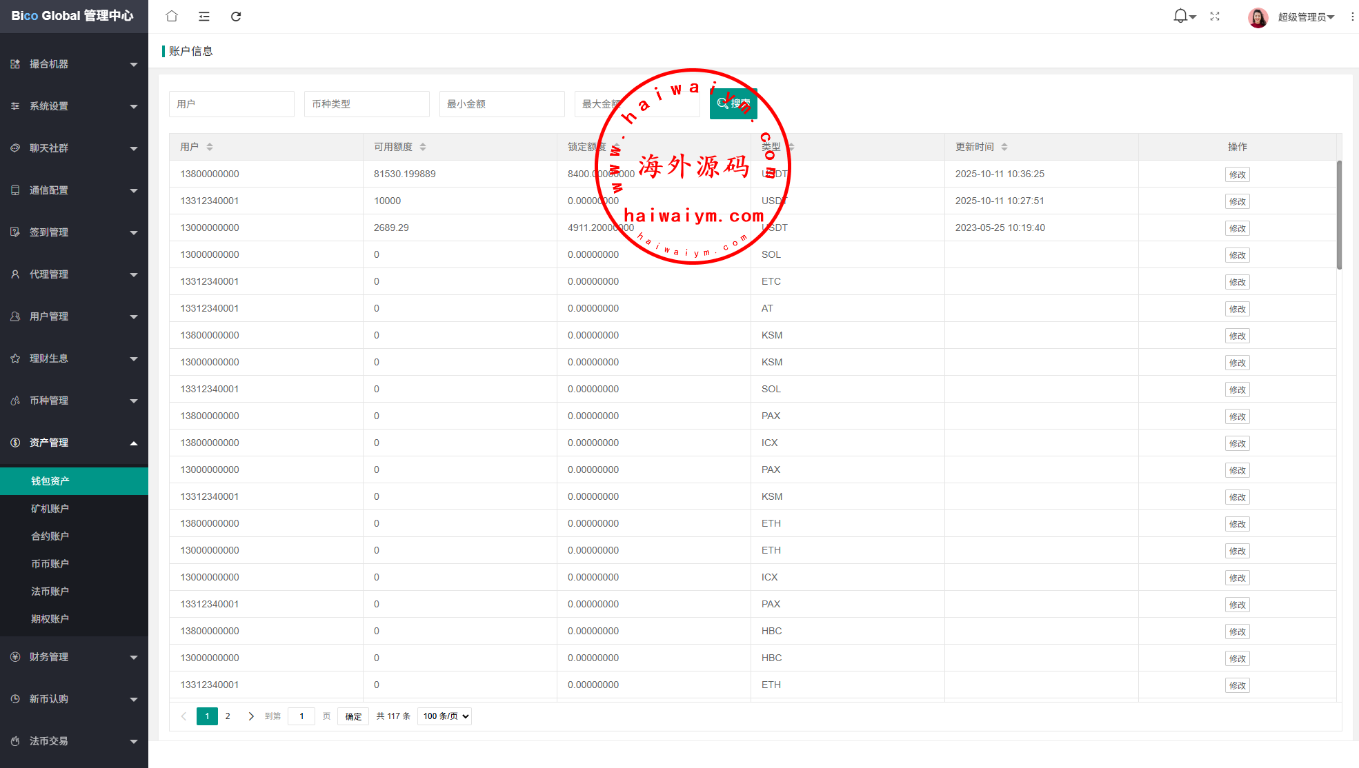Open the 100 条/页 page size dropdown

point(445,716)
